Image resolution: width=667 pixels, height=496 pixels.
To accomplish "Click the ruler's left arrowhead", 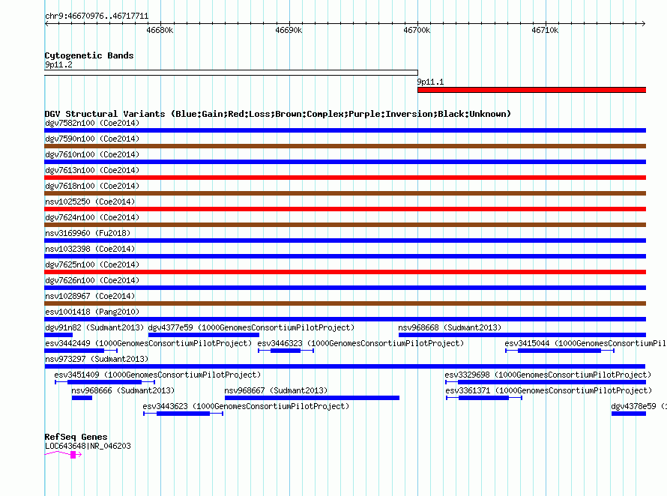I will 46,24.
